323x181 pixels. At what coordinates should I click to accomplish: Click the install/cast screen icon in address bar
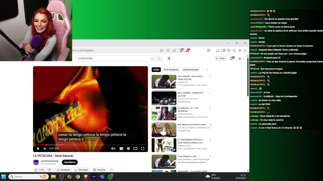point(162,51)
